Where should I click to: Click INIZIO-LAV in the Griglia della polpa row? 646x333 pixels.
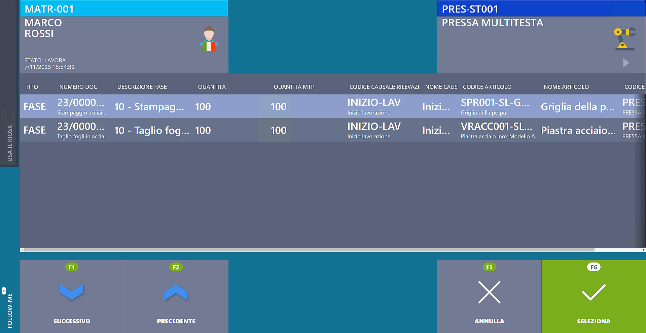[374, 102]
